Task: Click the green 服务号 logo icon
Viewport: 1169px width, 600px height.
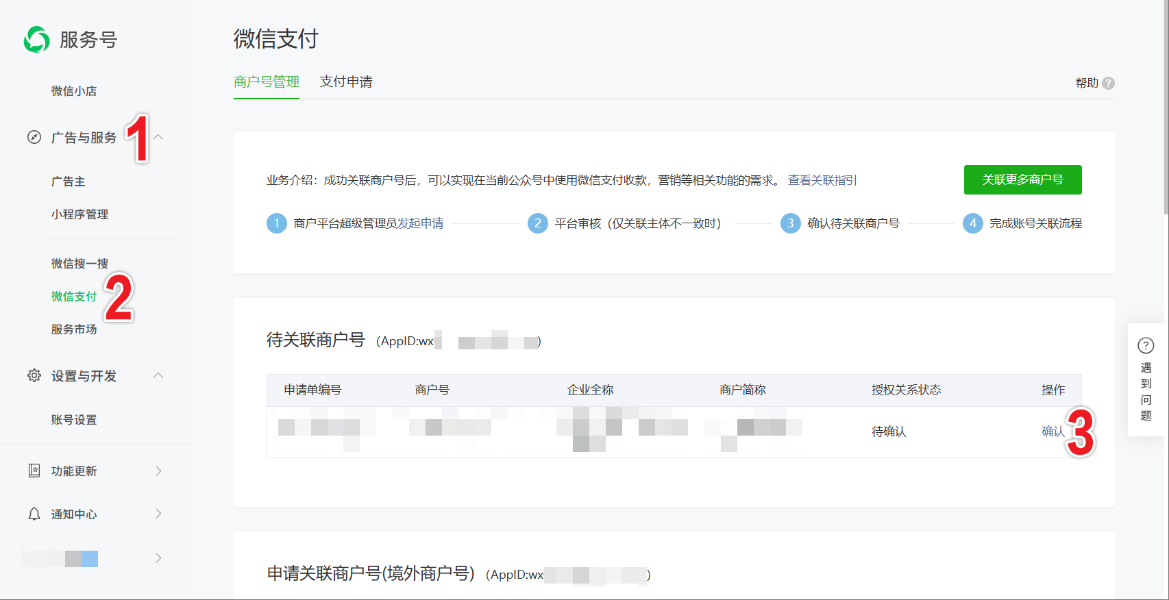Action: [x=37, y=39]
